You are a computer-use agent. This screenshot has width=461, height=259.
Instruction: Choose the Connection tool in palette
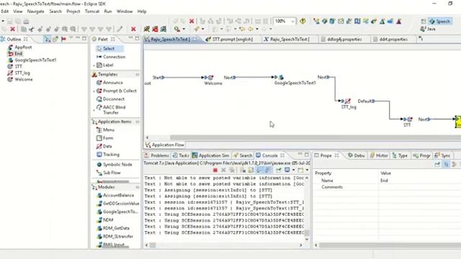[111, 57]
